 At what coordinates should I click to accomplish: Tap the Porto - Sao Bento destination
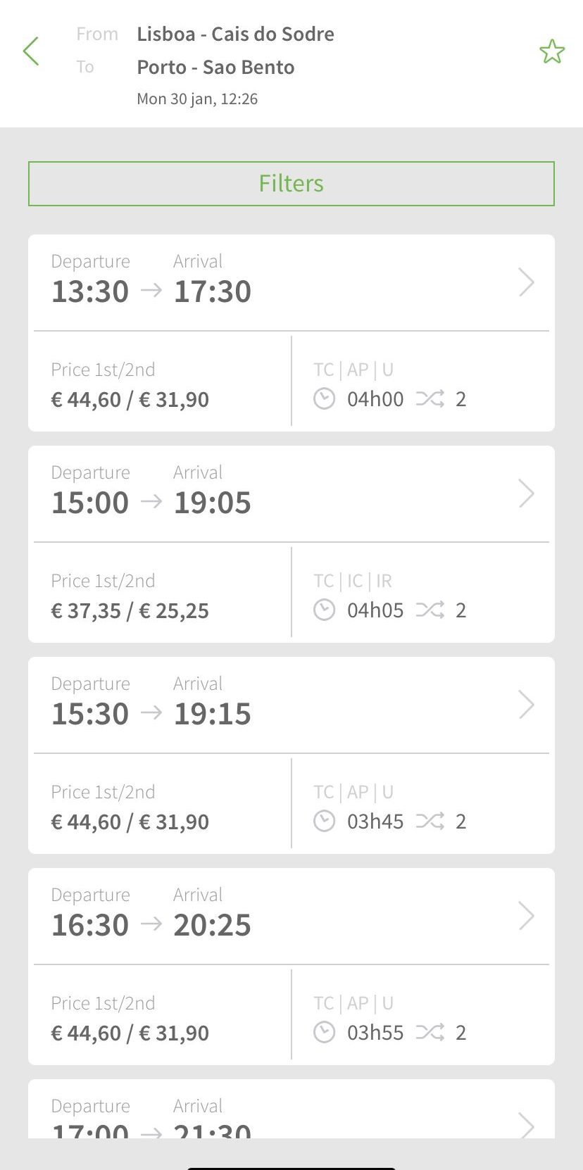(x=215, y=67)
